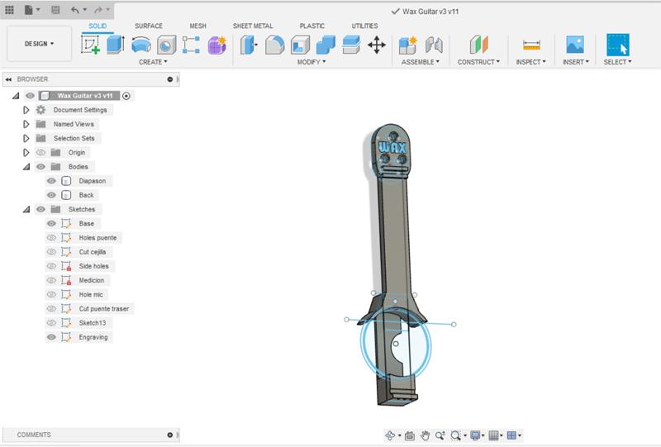Click the Orbit navigation icon

pos(390,435)
